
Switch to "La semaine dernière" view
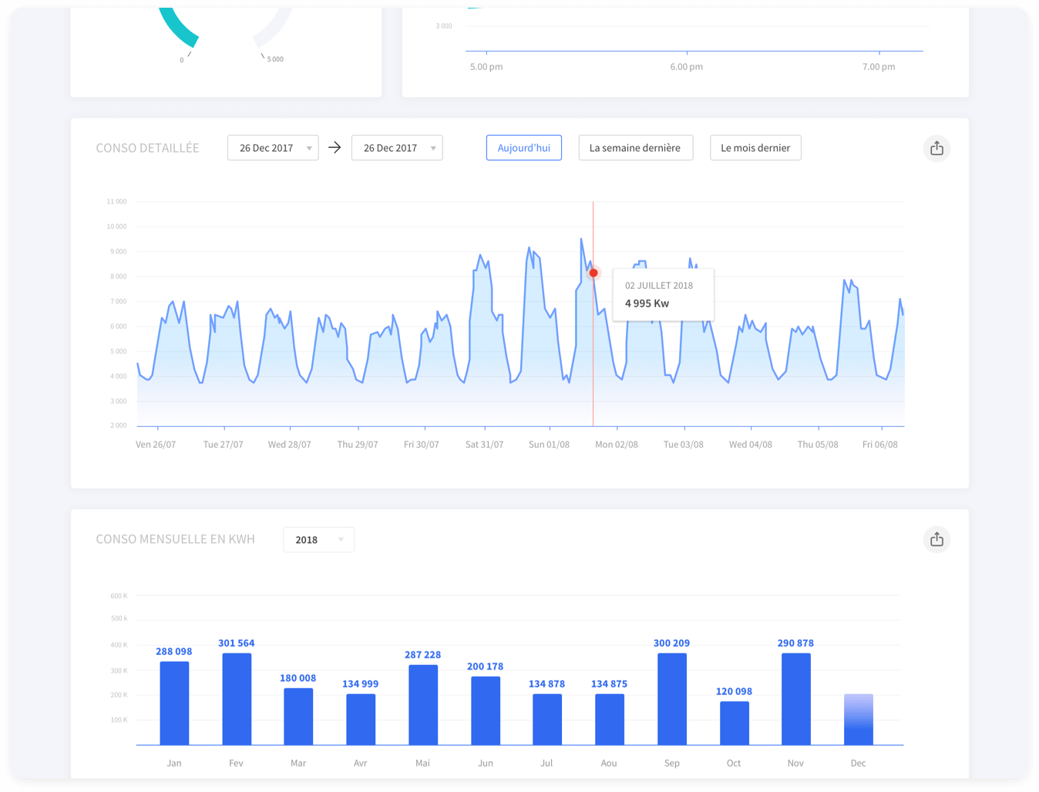click(x=635, y=147)
